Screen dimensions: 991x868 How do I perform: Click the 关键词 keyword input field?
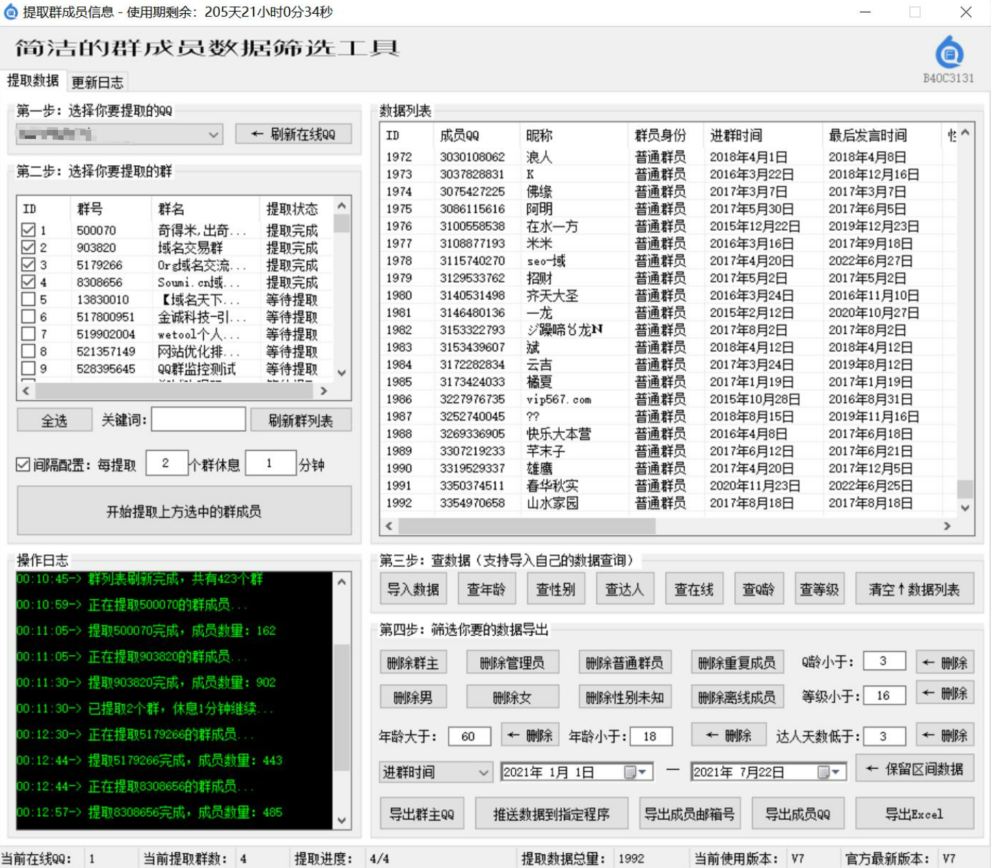click(x=198, y=419)
